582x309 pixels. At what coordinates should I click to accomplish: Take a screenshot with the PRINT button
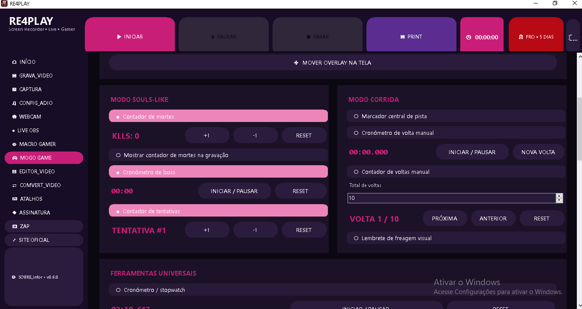[x=411, y=35]
